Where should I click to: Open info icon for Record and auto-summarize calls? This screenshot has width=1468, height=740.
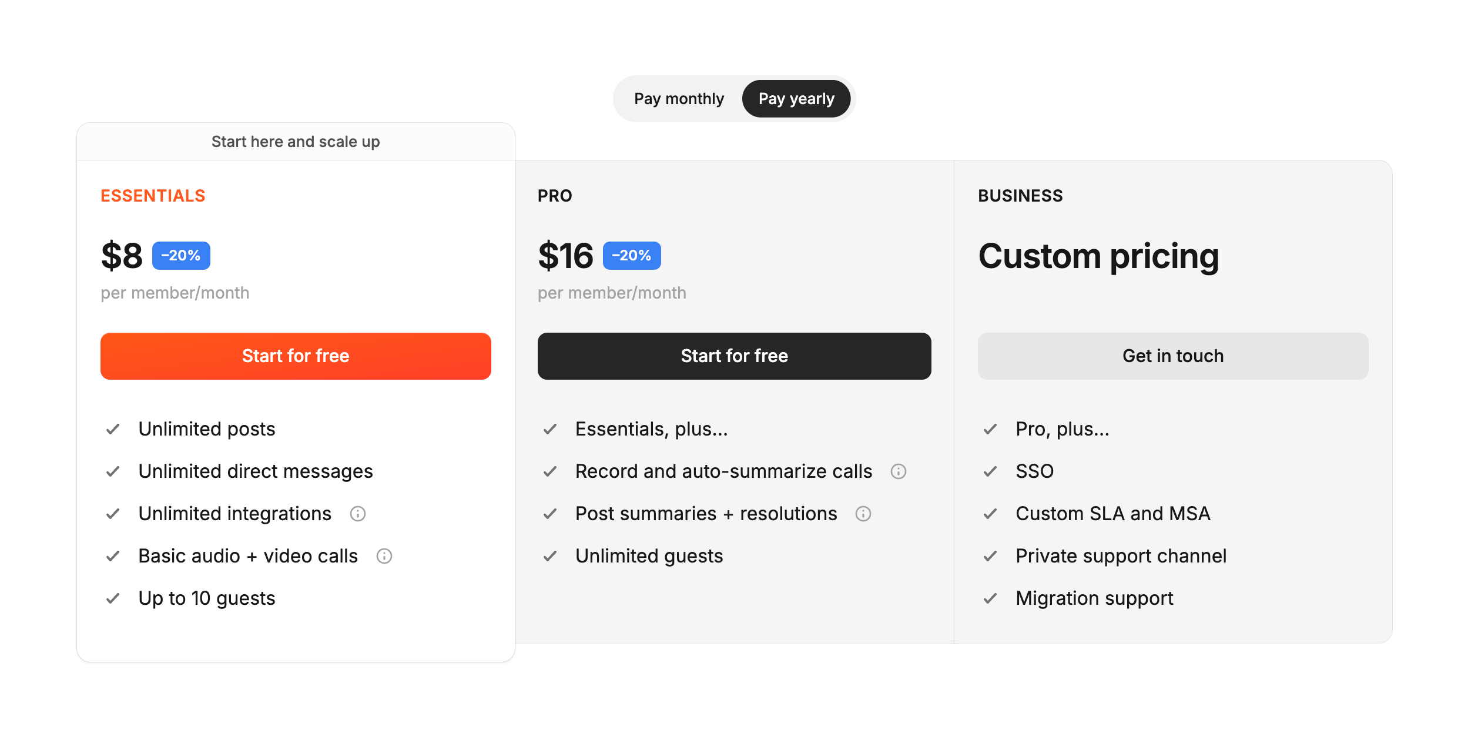click(898, 471)
